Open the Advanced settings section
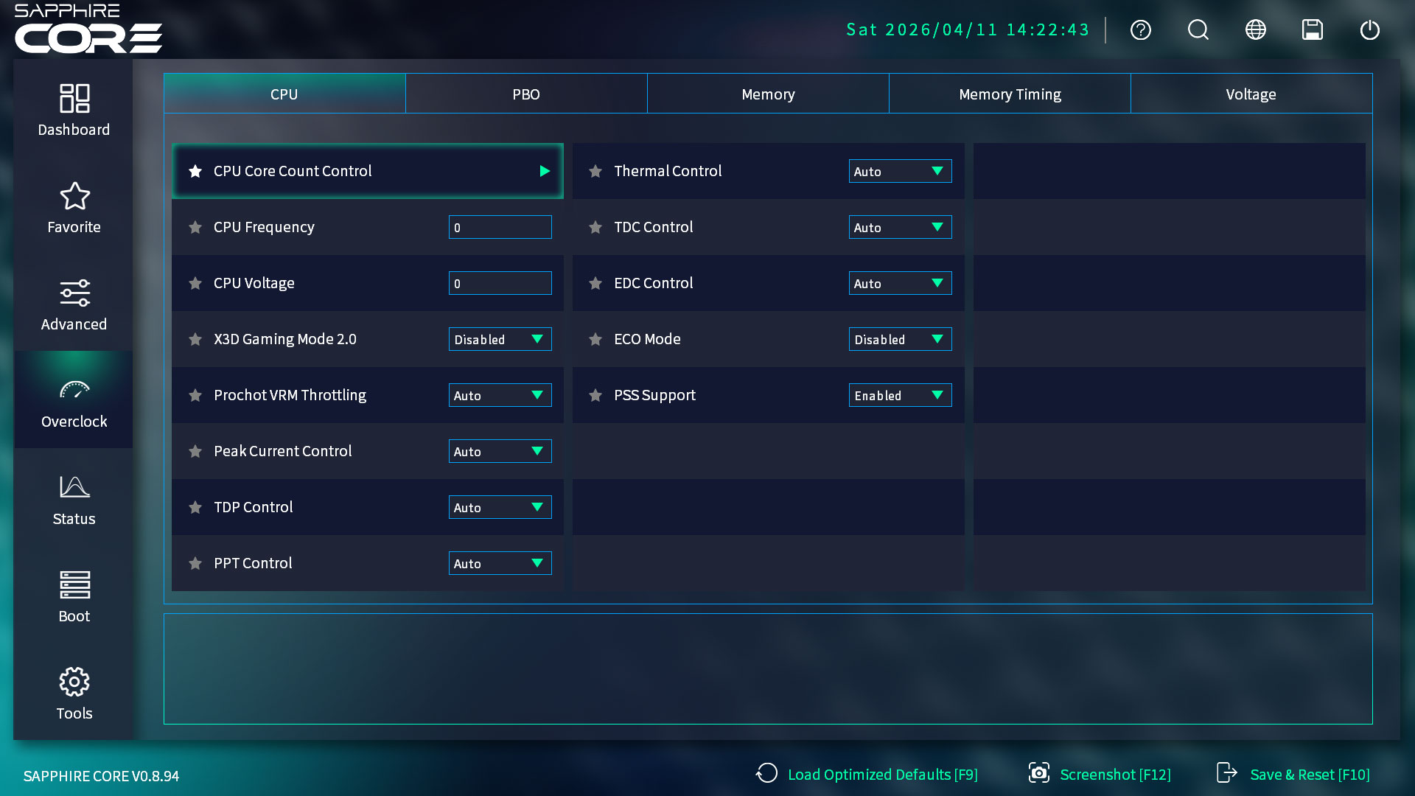Viewport: 1415px width, 796px height. click(x=74, y=304)
